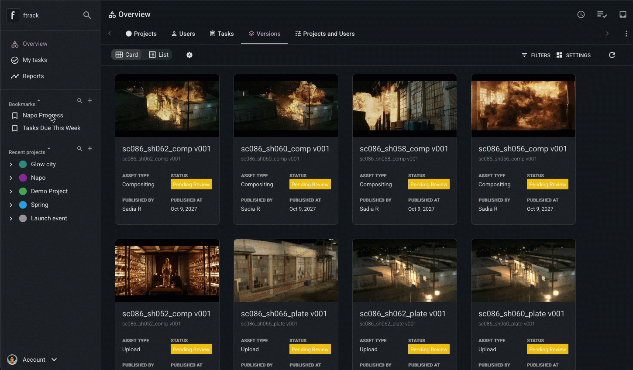Switch to Card view
Viewport: 633px width, 370px height.
tap(127, 55)
